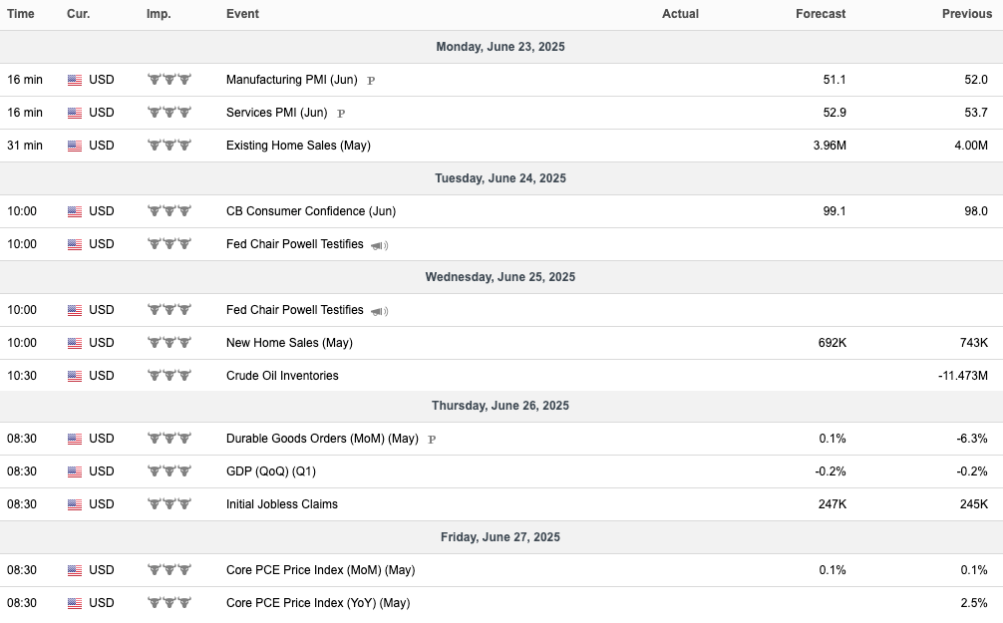Click the bull importance icons for Manufacturing PMI
The image size is (1003, 623).
tap(169, 80)
